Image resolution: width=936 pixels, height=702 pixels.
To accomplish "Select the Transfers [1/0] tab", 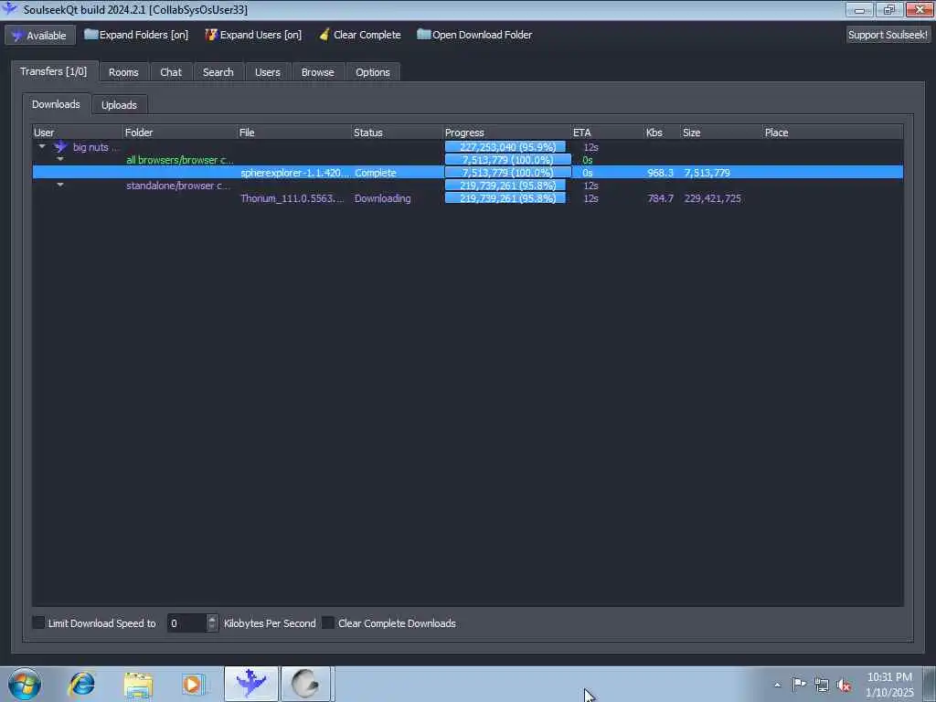I will 54,71.
